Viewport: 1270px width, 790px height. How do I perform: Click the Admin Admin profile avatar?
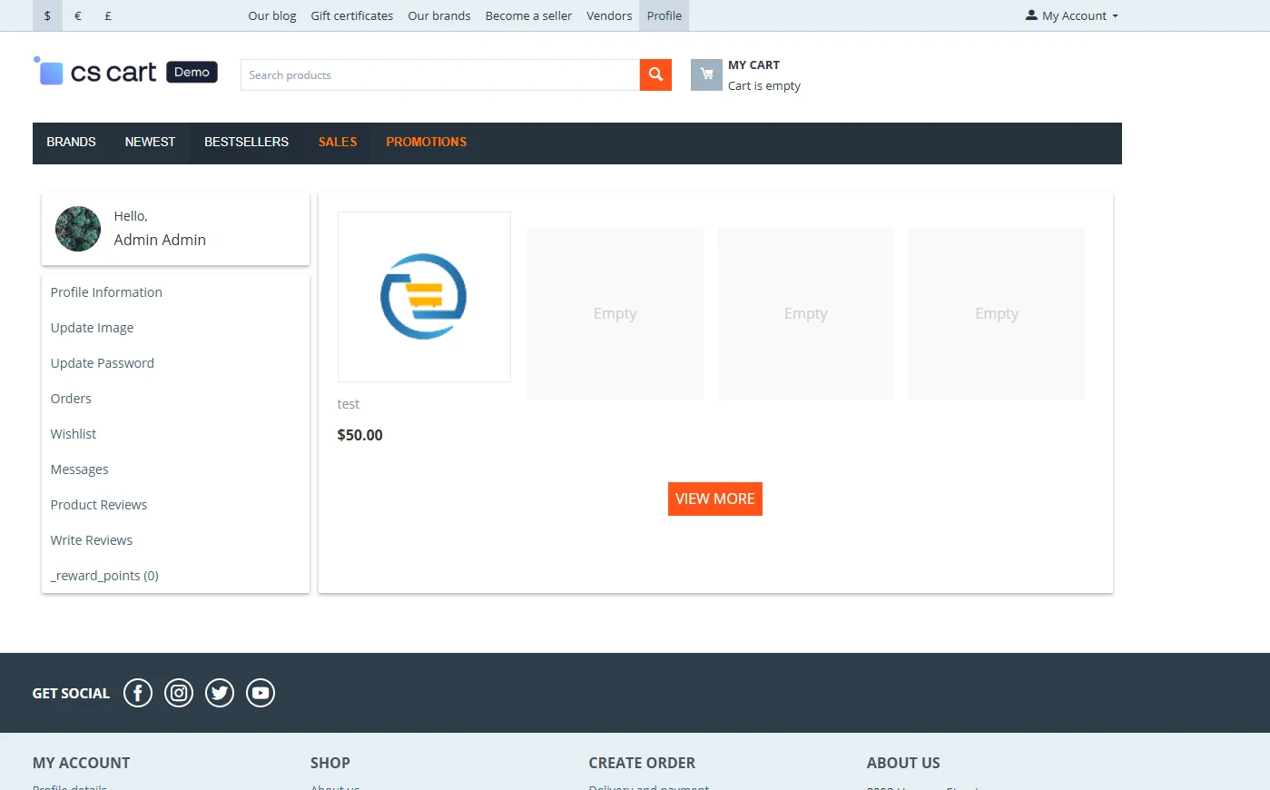click(78, 229)
